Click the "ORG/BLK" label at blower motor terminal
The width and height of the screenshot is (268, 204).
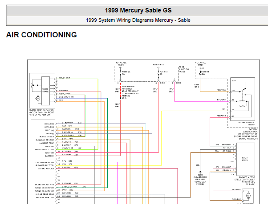click(x=236, y=199)
